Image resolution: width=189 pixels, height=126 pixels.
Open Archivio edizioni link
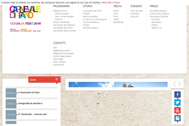91,28
